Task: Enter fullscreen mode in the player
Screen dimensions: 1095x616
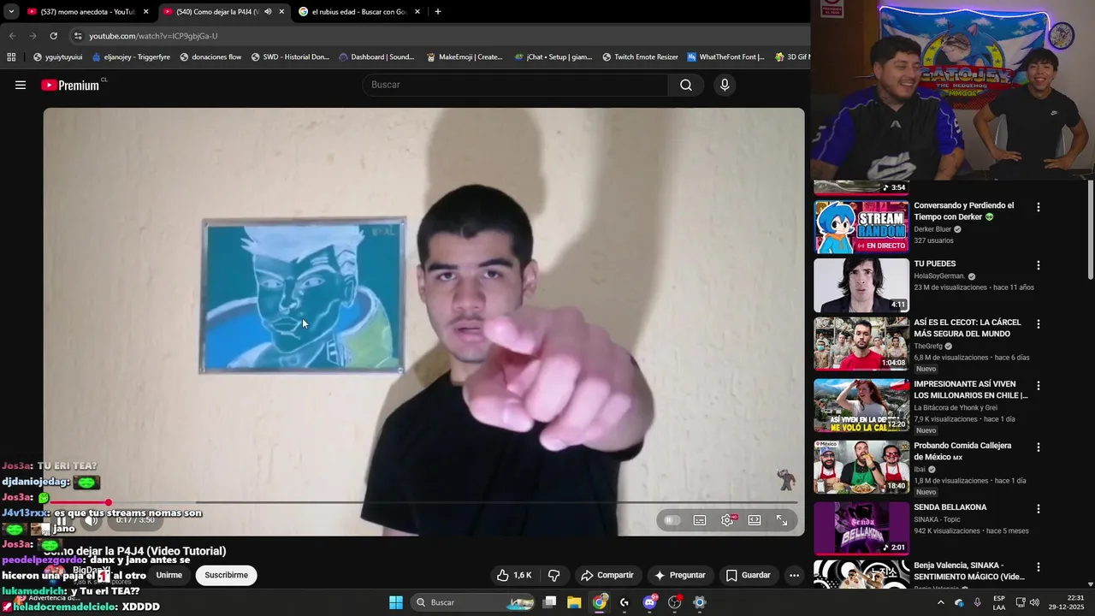Action: coord(782,520)
